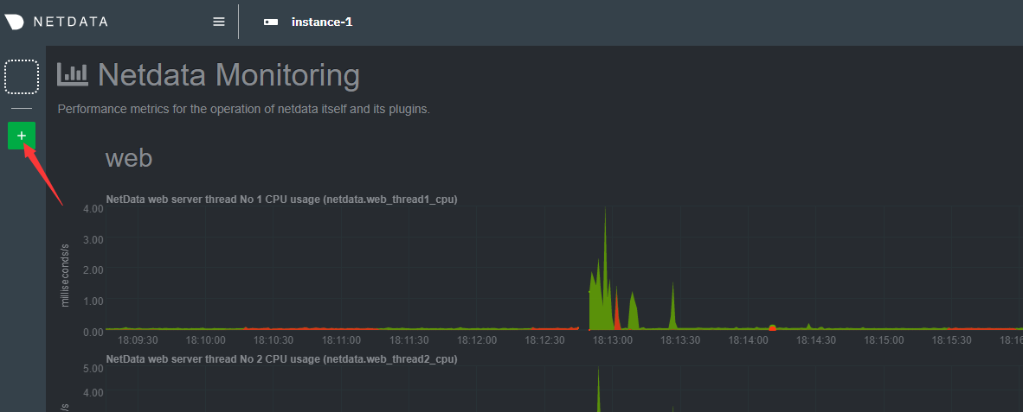Click thread No 1 CPU usage chart title
The height and width of the screenshot is (412, 1023).
pyautogui.click(x=281, y=200)
